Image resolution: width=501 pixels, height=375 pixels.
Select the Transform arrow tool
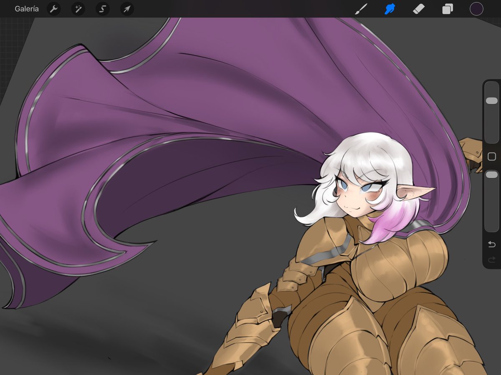tap(127, 9)
